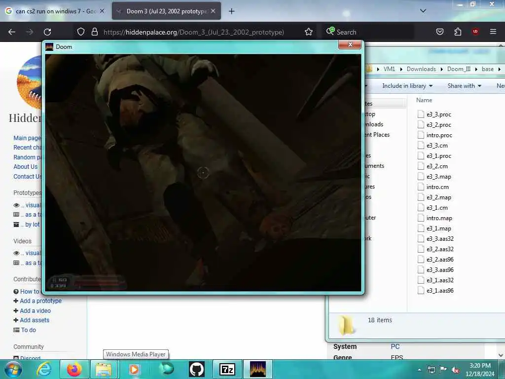Click the padlock site info icon
The width and height of the screenshot is (505, 379).
click(94, 32)
